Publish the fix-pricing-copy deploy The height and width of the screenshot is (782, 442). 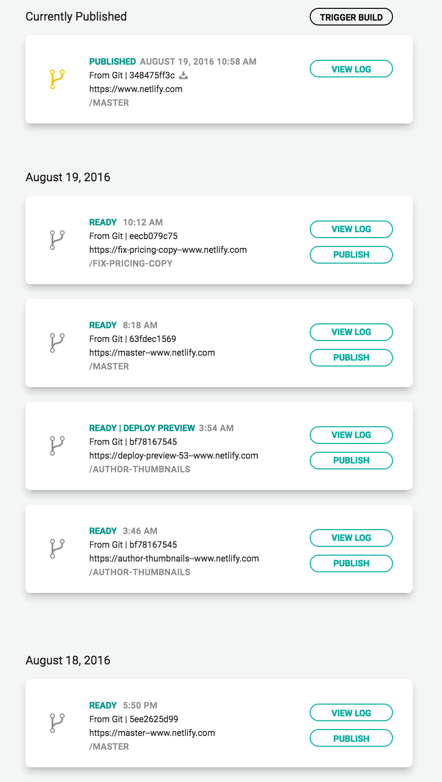click(351, 255)
